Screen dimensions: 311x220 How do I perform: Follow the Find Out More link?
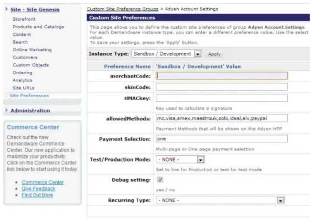[37, 195]
